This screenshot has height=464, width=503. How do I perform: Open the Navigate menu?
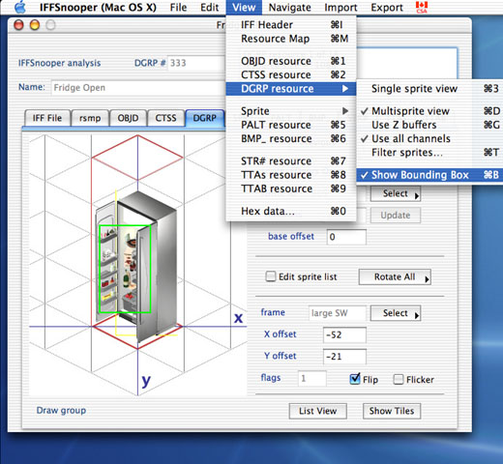tap(290, 7)
